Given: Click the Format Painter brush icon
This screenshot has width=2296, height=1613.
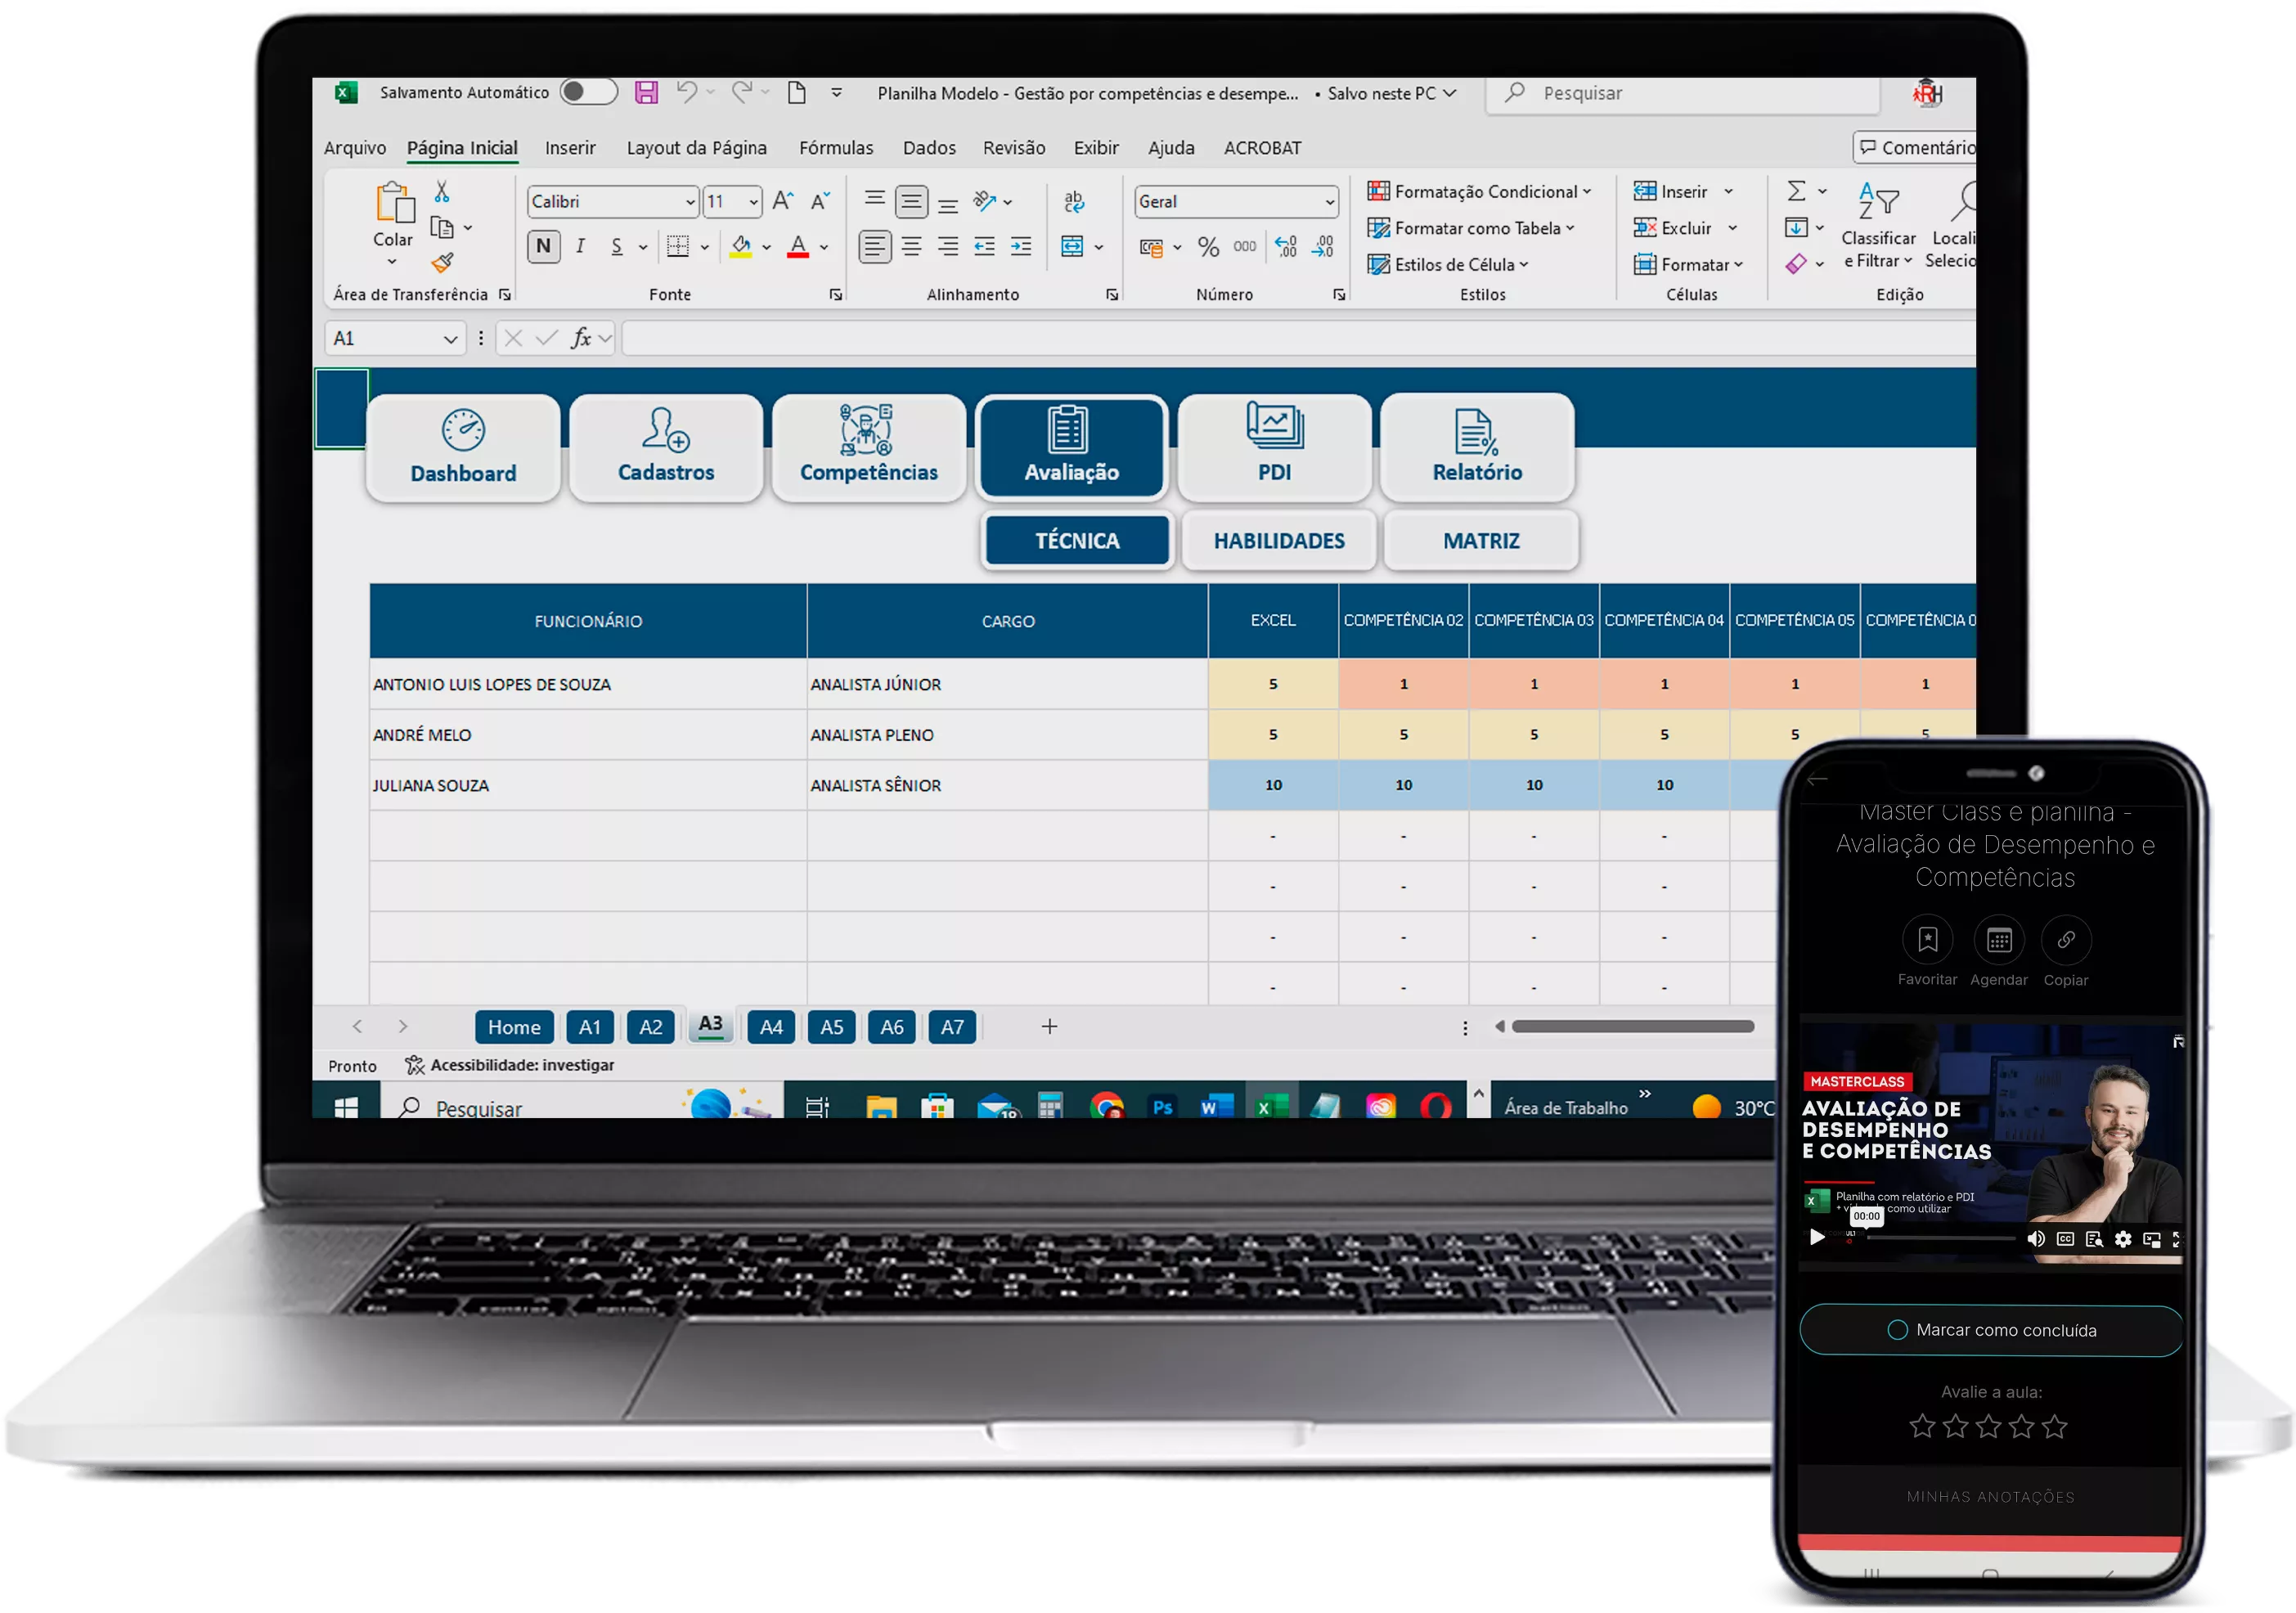Looking at the screenshot, I should [x=442, y=263].
